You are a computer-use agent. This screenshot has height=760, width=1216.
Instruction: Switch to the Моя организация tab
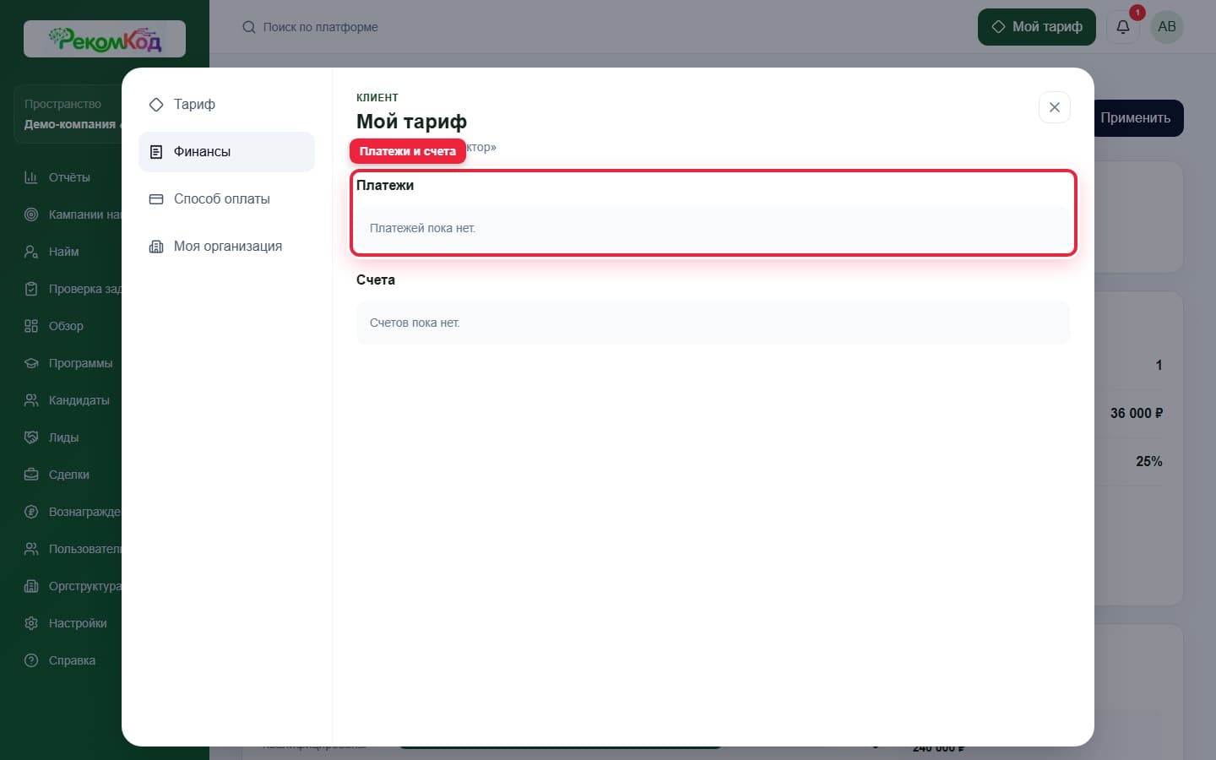[226, 247]
